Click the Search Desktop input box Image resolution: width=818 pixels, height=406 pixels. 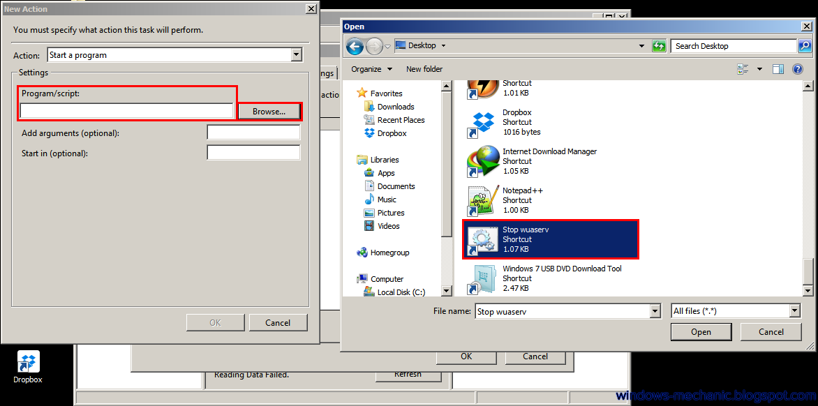click(734, 46)
